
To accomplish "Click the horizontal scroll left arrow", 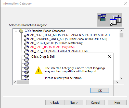I will click(x=15, y=82).
